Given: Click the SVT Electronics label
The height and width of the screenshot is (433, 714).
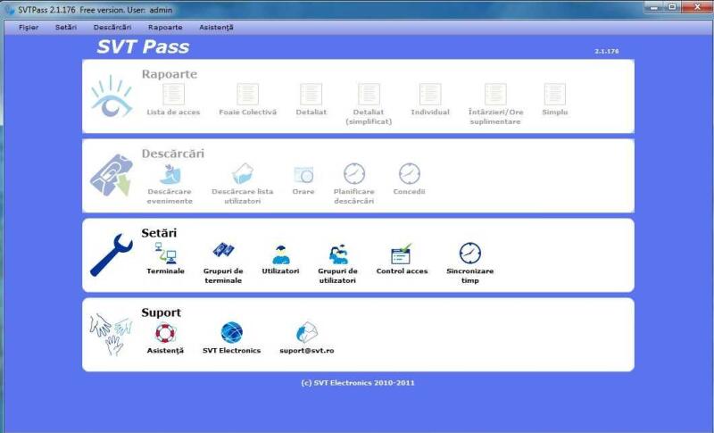Looking at the screenshot, I should [x=232, y=351].
